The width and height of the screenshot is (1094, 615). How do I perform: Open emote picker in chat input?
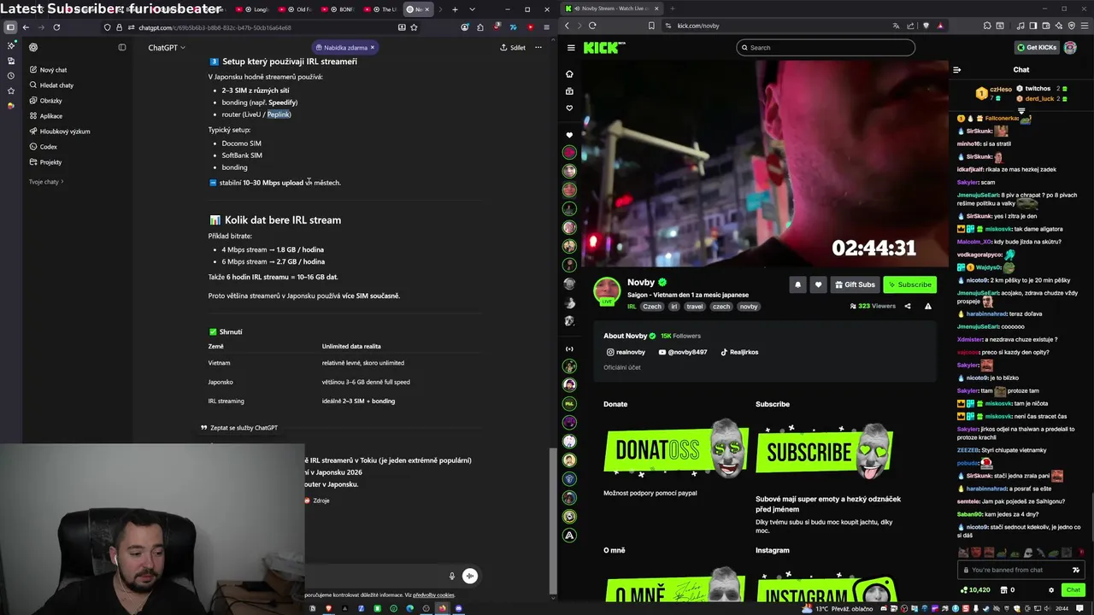[x=1075, y=570]
